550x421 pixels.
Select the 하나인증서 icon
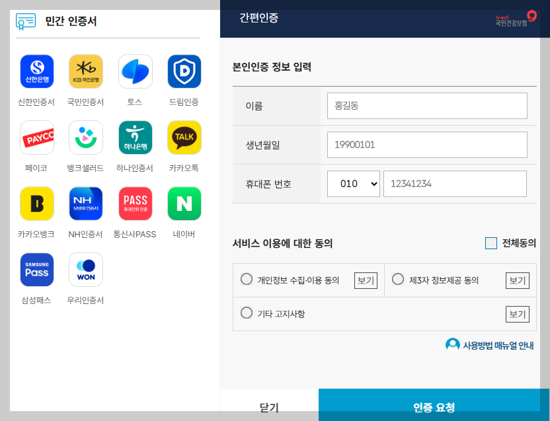click(136, 137)
